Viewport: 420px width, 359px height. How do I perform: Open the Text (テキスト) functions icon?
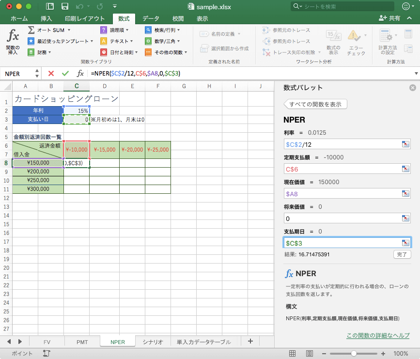click(104, 41)
